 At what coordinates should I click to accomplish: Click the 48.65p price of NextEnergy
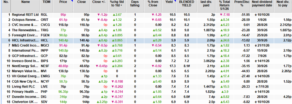click(63, 66)
